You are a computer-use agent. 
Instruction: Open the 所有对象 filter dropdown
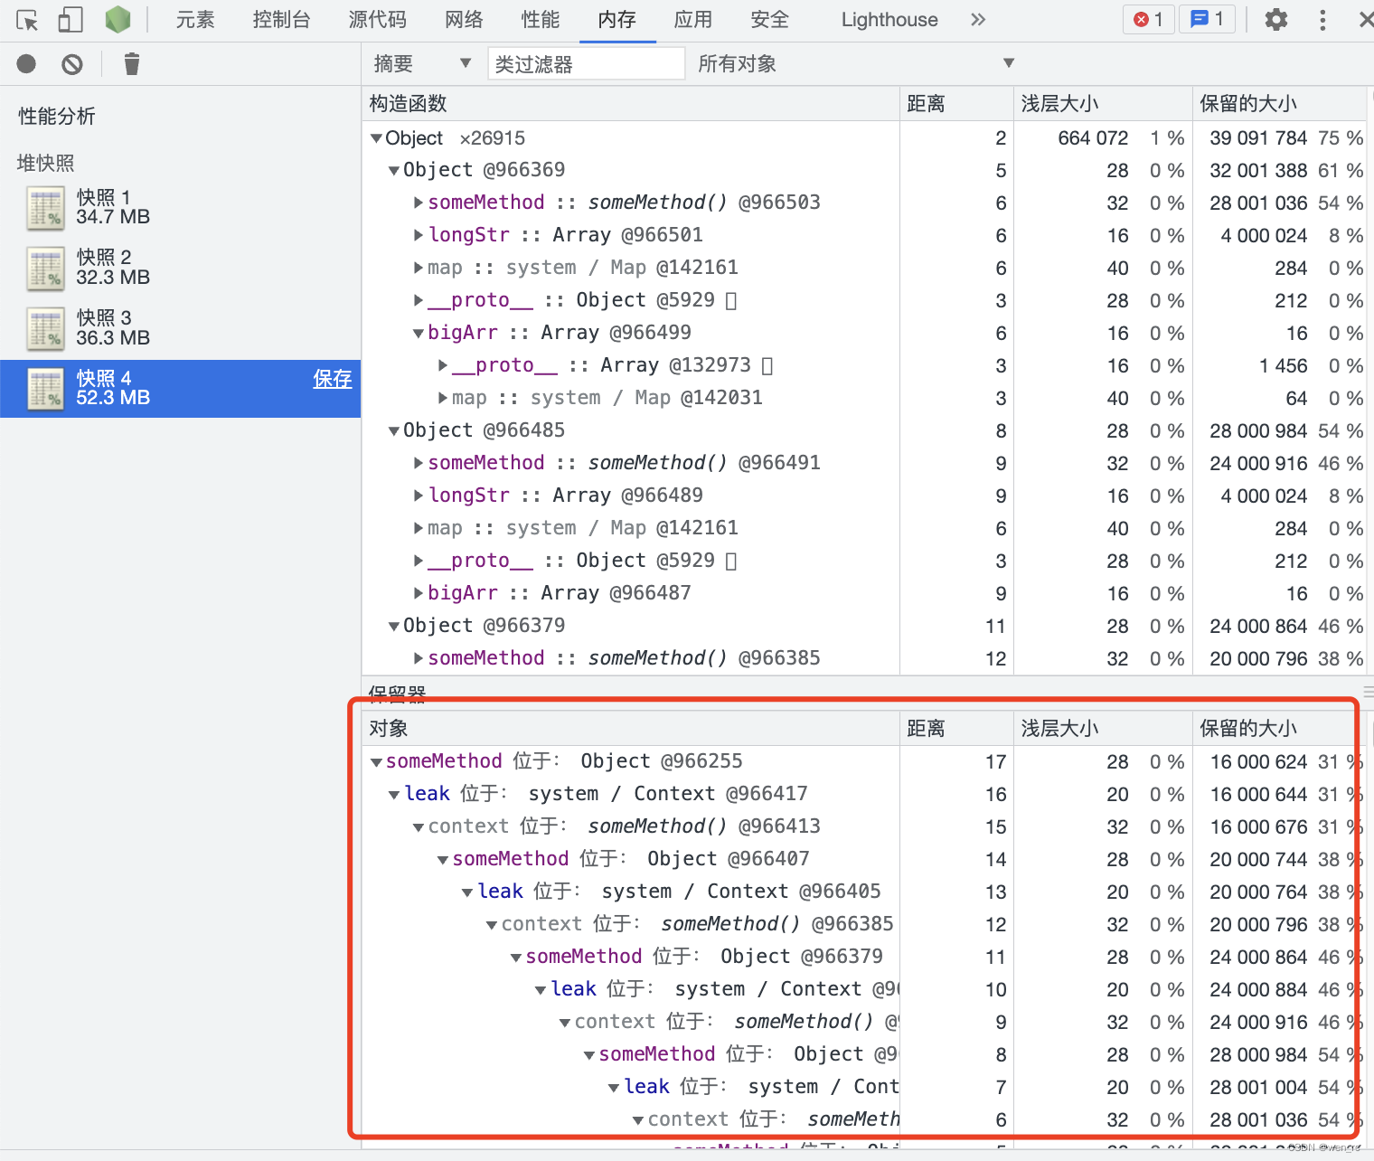856,63
